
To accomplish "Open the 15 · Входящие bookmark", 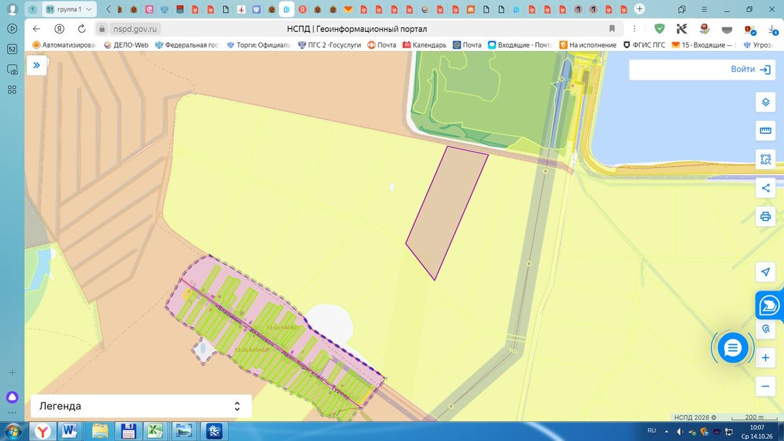I will 704,45.
